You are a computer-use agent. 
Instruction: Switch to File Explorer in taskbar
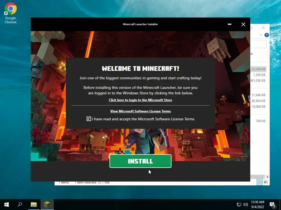click(33, 205)
